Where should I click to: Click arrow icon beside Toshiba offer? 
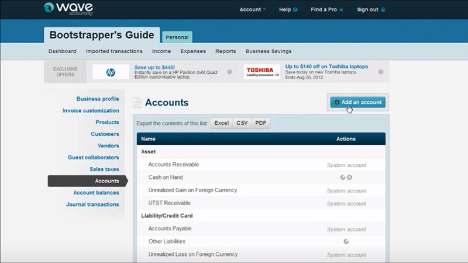[x=381, y=72]
